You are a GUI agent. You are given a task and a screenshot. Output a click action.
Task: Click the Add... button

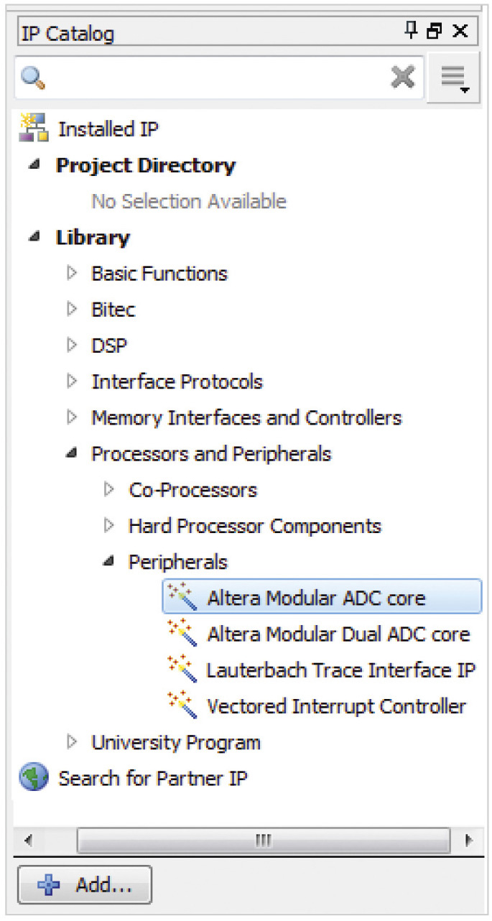85,885
